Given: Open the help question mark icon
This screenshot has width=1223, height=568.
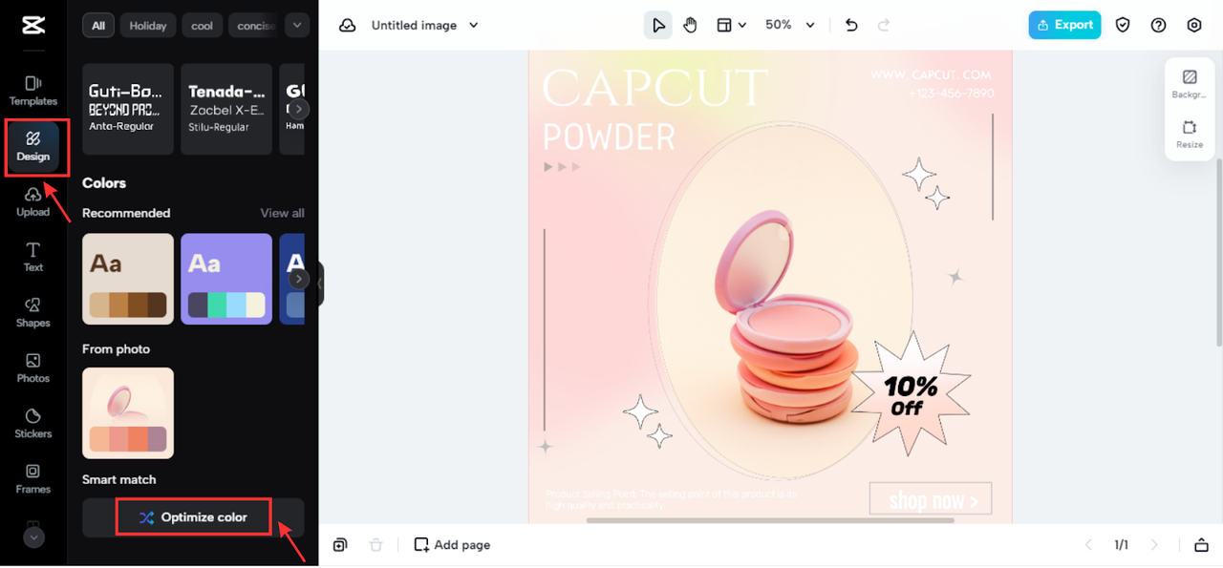Looking at the screenshot, I should coord(1158,26).
